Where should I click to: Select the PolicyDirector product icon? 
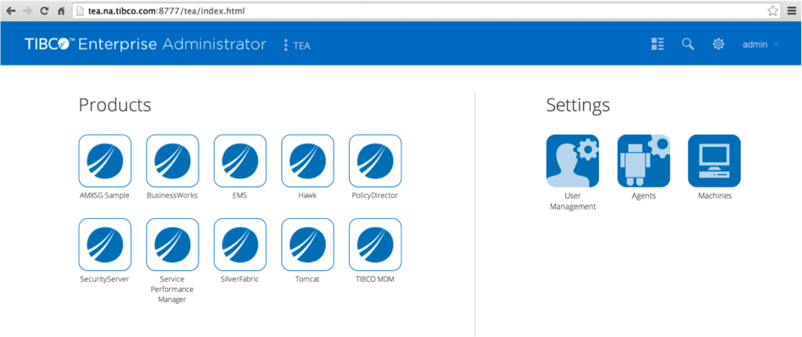[x=375, y=160]
